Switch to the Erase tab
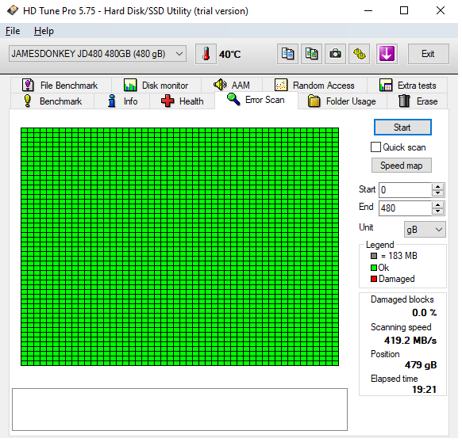The height and width of the screenshot is (442, 462). [x=418, y=101]
